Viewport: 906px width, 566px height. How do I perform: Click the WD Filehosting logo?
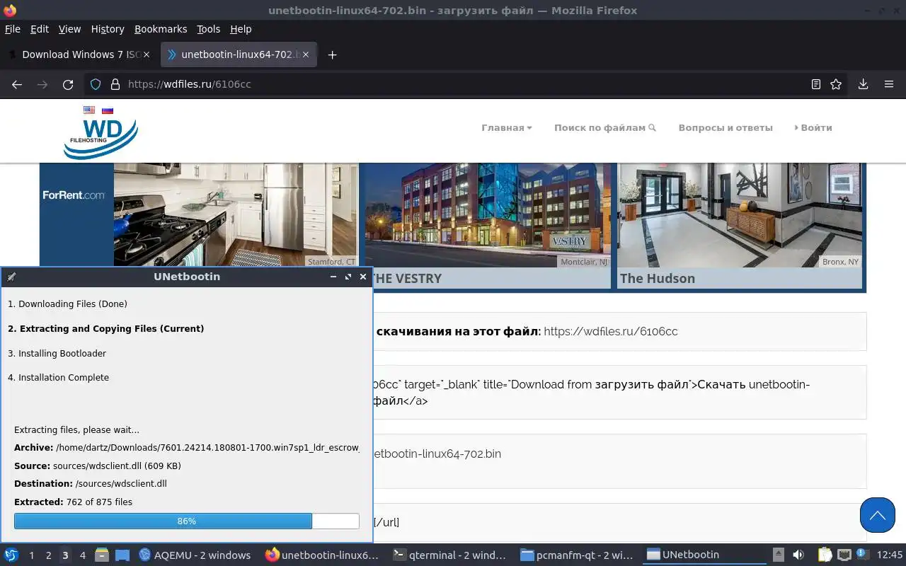click(x=101, y=138)
